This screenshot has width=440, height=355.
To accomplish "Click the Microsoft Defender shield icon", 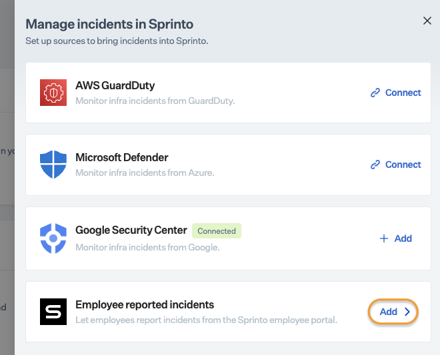I will pyautogui.click(x=53, y=165).
